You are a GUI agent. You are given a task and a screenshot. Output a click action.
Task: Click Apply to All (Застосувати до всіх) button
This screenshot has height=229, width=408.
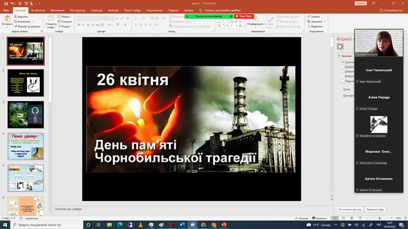pyautogui.click(x=349, y=210)
